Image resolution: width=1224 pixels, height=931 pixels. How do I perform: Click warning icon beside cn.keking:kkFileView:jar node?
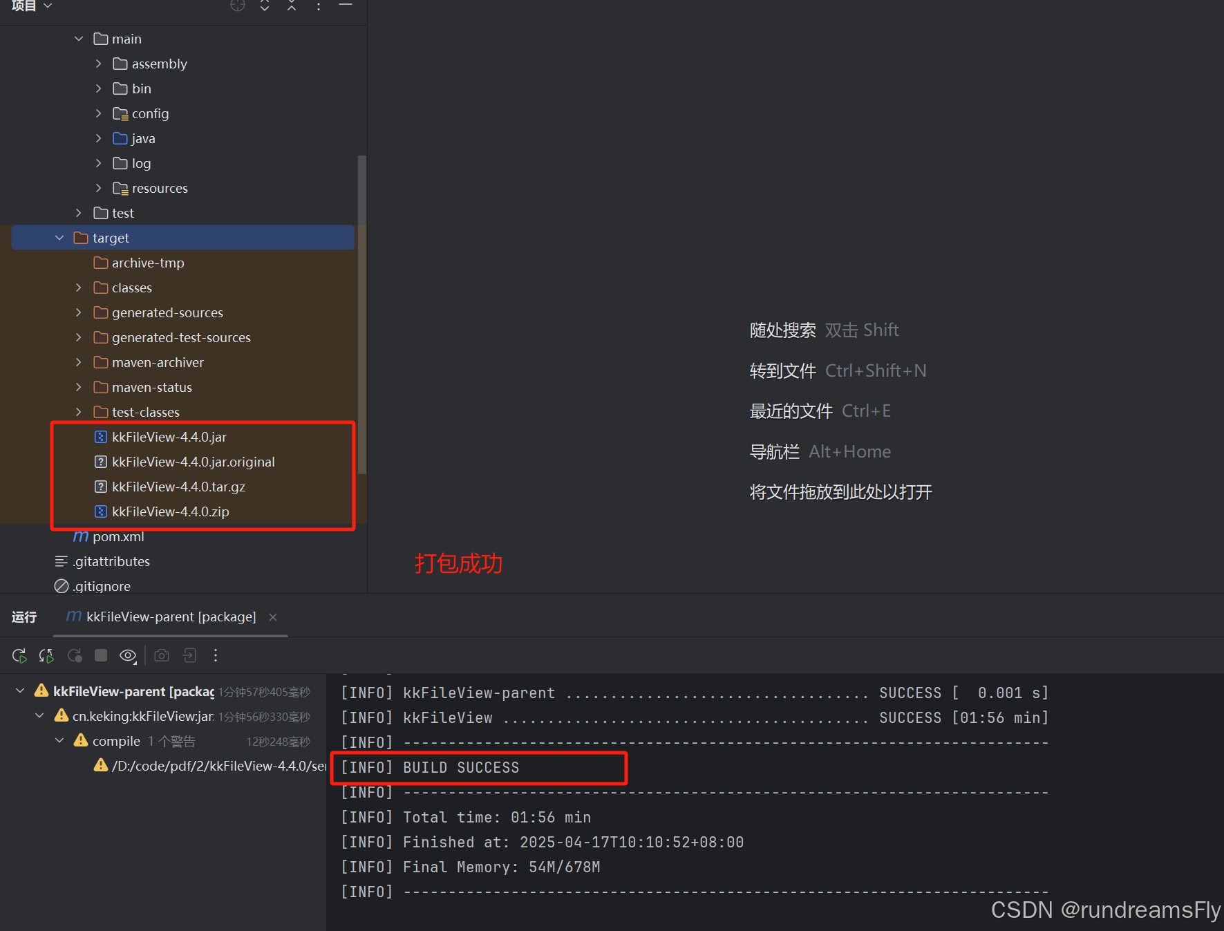62,715
